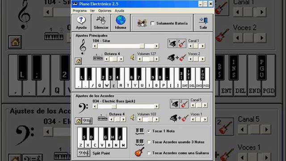Click the bass clef icon
Image resolution: width=286 pixels, height=161 pixels.
click(x=83, y=108)
